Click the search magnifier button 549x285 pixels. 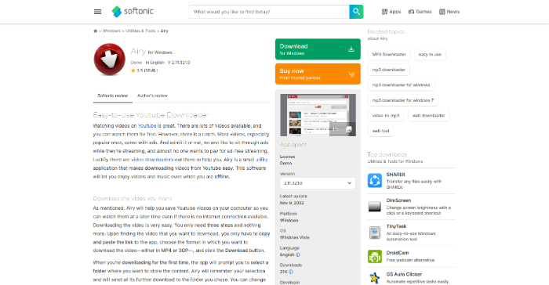tap(356, 12)
